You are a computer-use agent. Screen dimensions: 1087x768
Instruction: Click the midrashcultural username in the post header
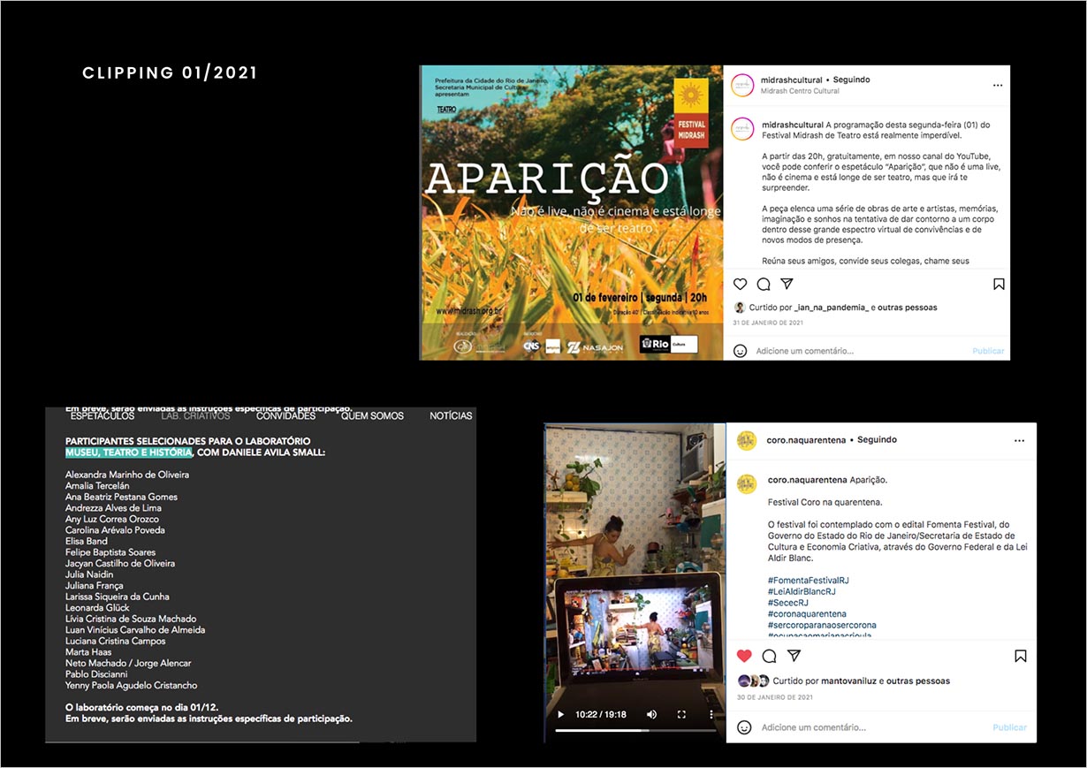click(792, 80)
